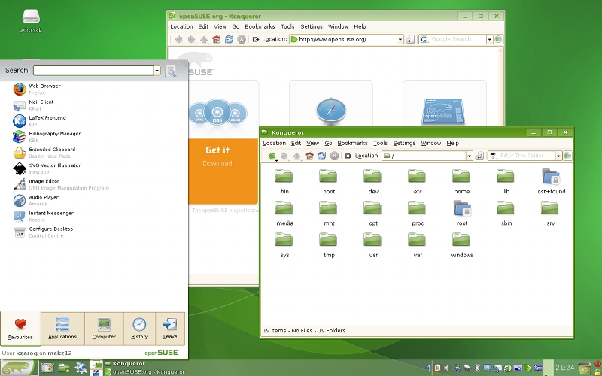Open Kopete Instant Messenger
Image resolution: width=602 pixels, height=376 pixels.
point(43,216)
